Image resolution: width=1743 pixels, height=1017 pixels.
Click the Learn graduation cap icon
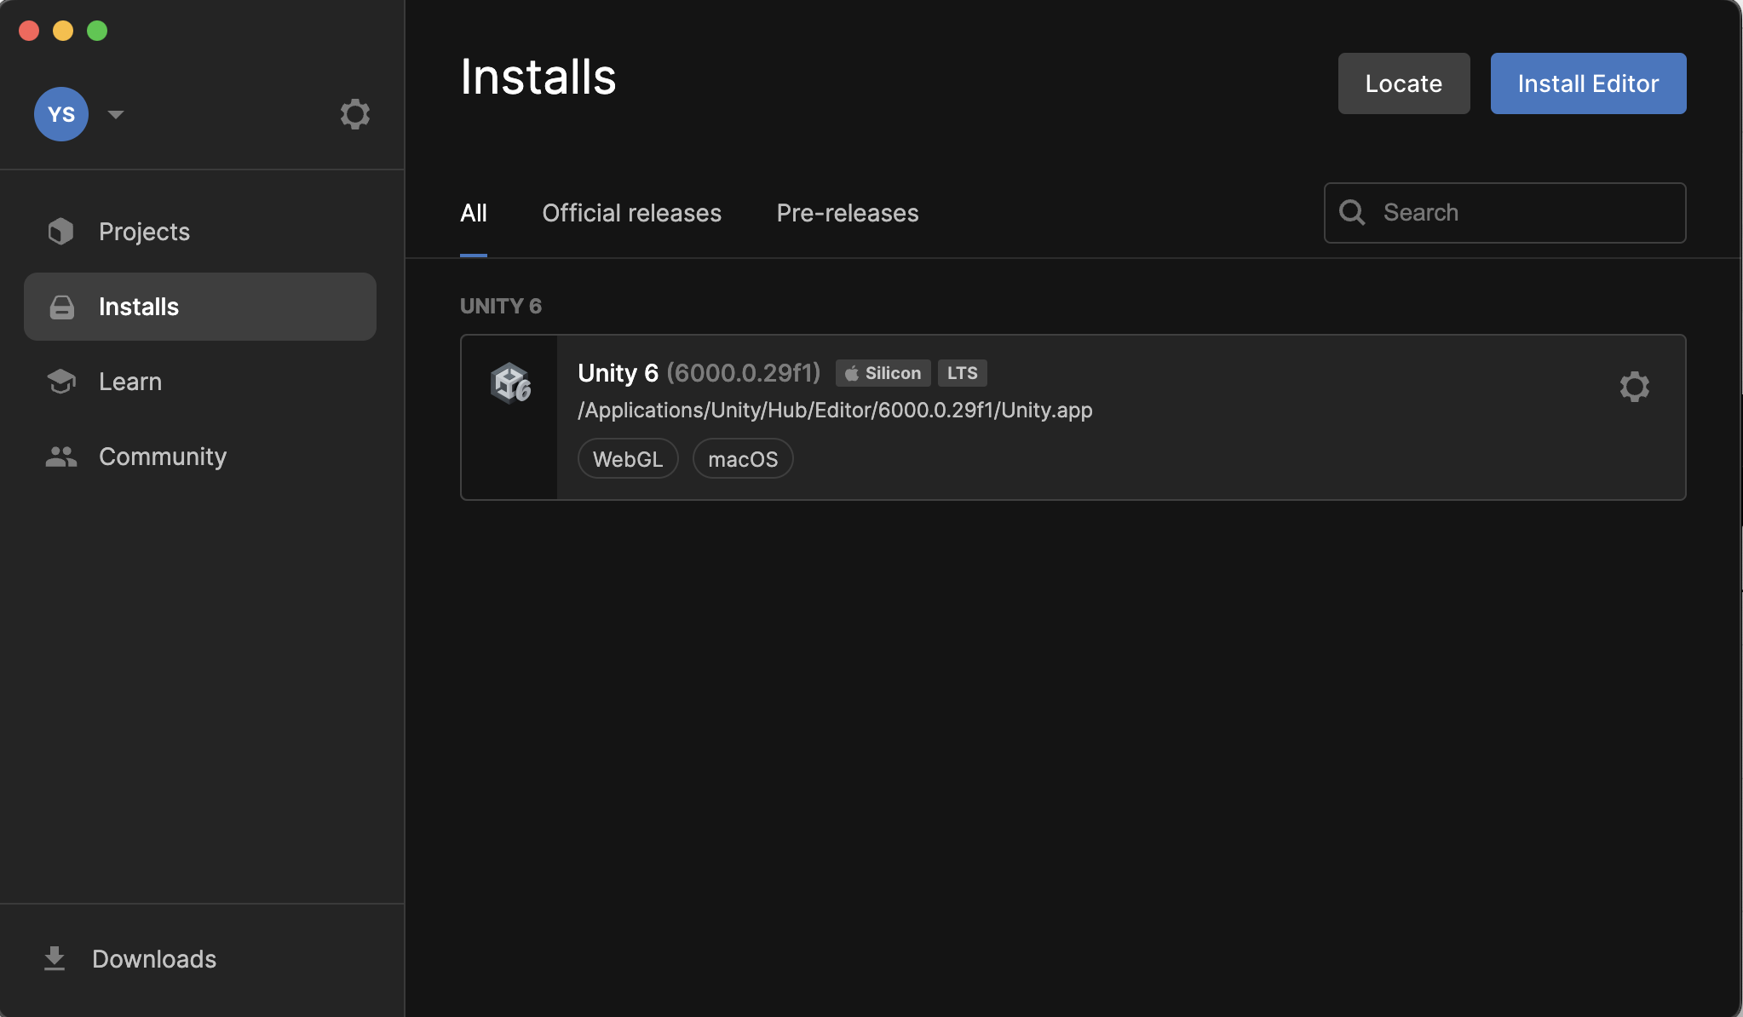click(x=61, y=382)
